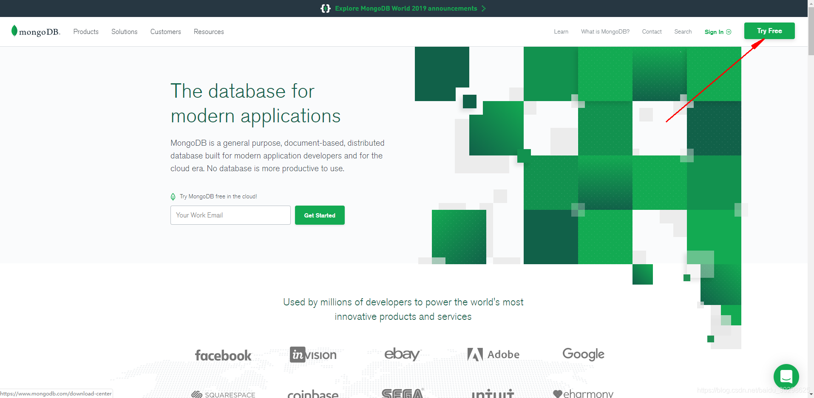Focus the Your Work Email field
The width and height of the screenshot is (814, 398).
click(230, 215)
